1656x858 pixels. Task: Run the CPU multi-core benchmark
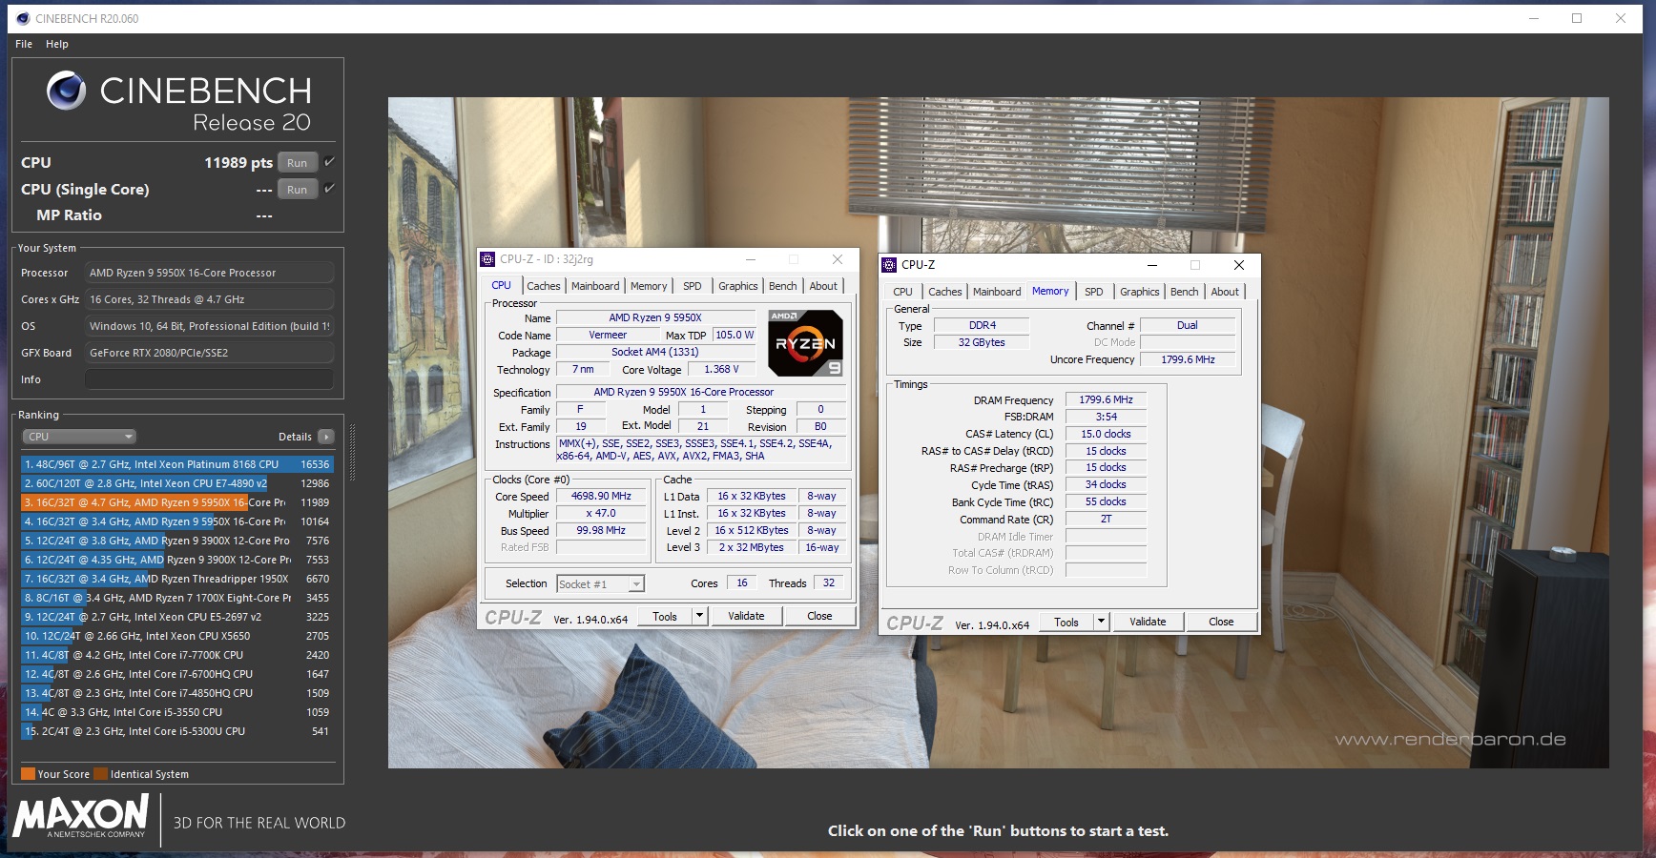pos(297,163)
